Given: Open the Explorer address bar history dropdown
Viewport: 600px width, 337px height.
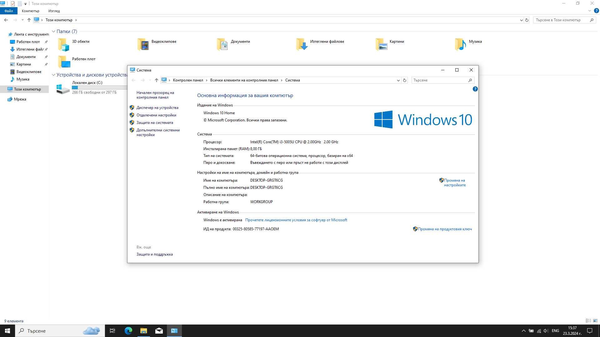Looking at the screenshot, I should [x=521, y=20].
